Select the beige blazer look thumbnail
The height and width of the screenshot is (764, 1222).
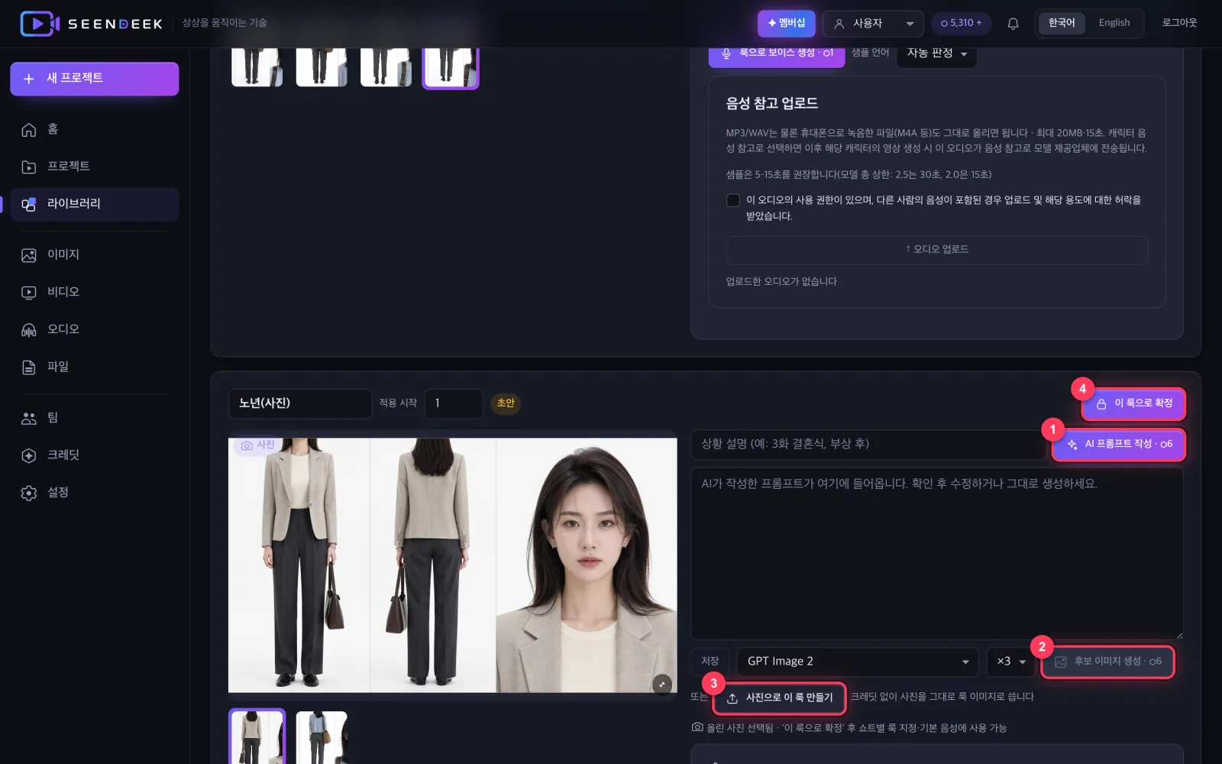click(257, 736)
